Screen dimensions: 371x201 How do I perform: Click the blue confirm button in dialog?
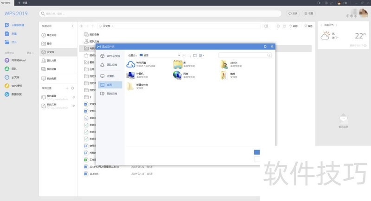point(257,152)
